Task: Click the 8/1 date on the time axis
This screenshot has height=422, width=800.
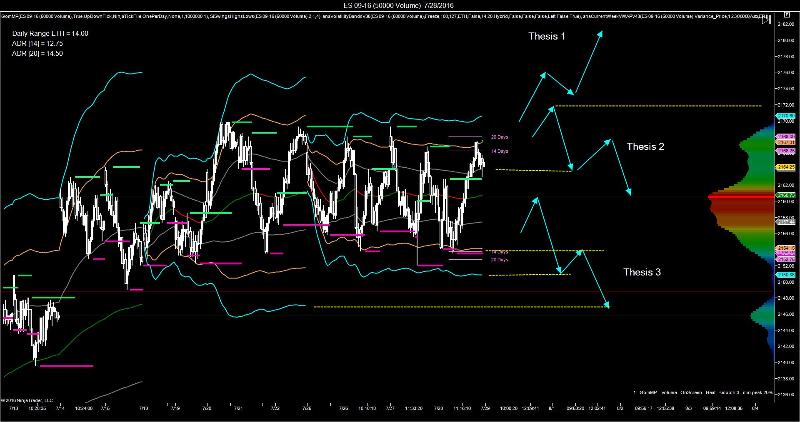Action: coord(552,408)
